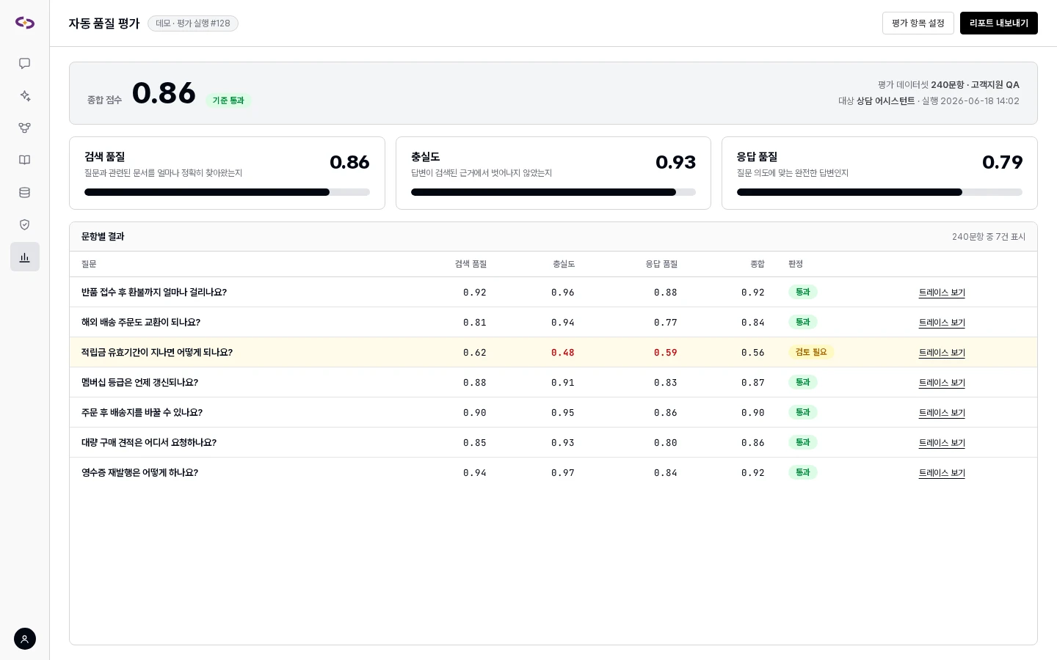Click the 응답 품질 score card
1057x660 pixels.
tap(879, 173)
